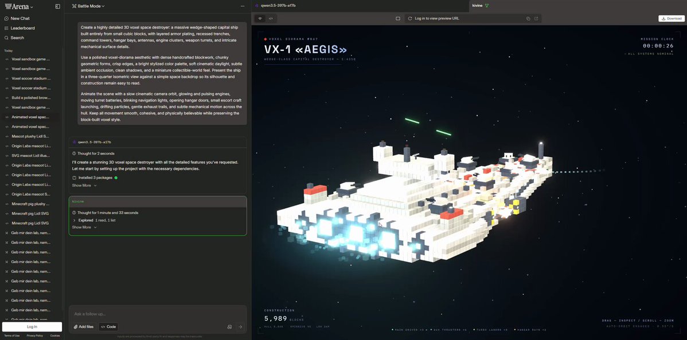Open the Privacy Policy link
This screenshot has width=687, height=340.
click(34, 335)
